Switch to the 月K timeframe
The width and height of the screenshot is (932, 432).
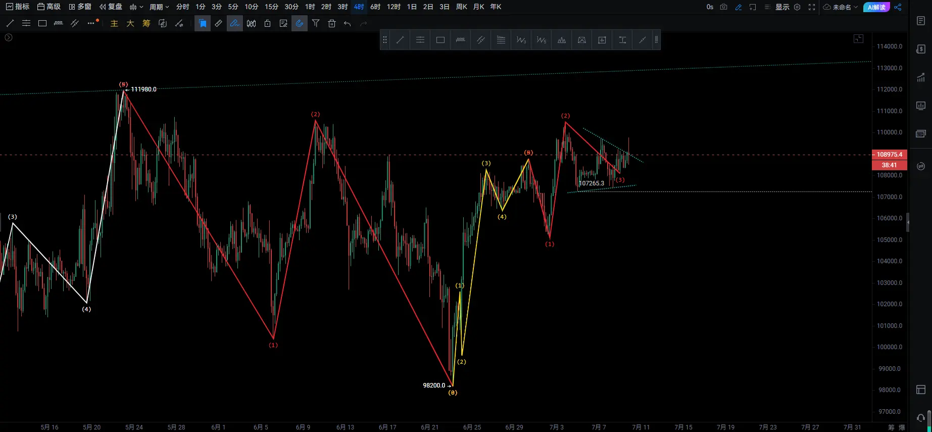point(479,7)
